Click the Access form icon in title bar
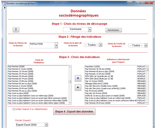Viewport: 156px width, 129px height. (4, 4)
